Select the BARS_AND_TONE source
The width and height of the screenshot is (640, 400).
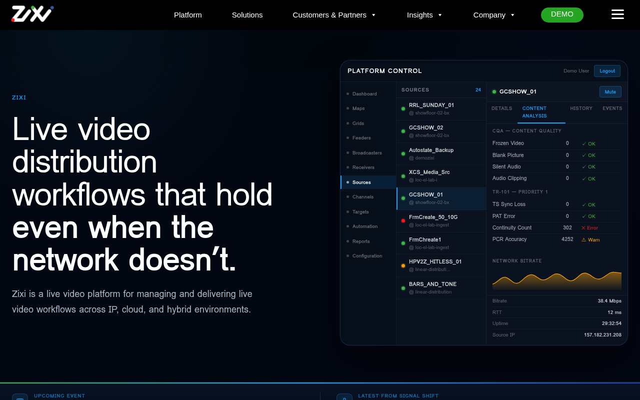(x=441, y=288)
